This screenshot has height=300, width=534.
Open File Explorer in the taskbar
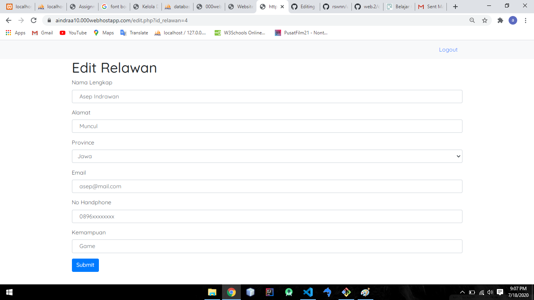(212, 292)
